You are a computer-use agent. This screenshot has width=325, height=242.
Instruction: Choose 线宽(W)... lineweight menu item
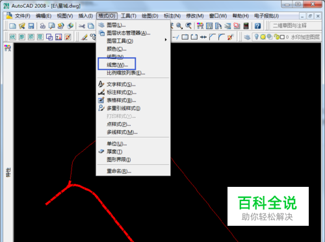click(x=133, y=65)
